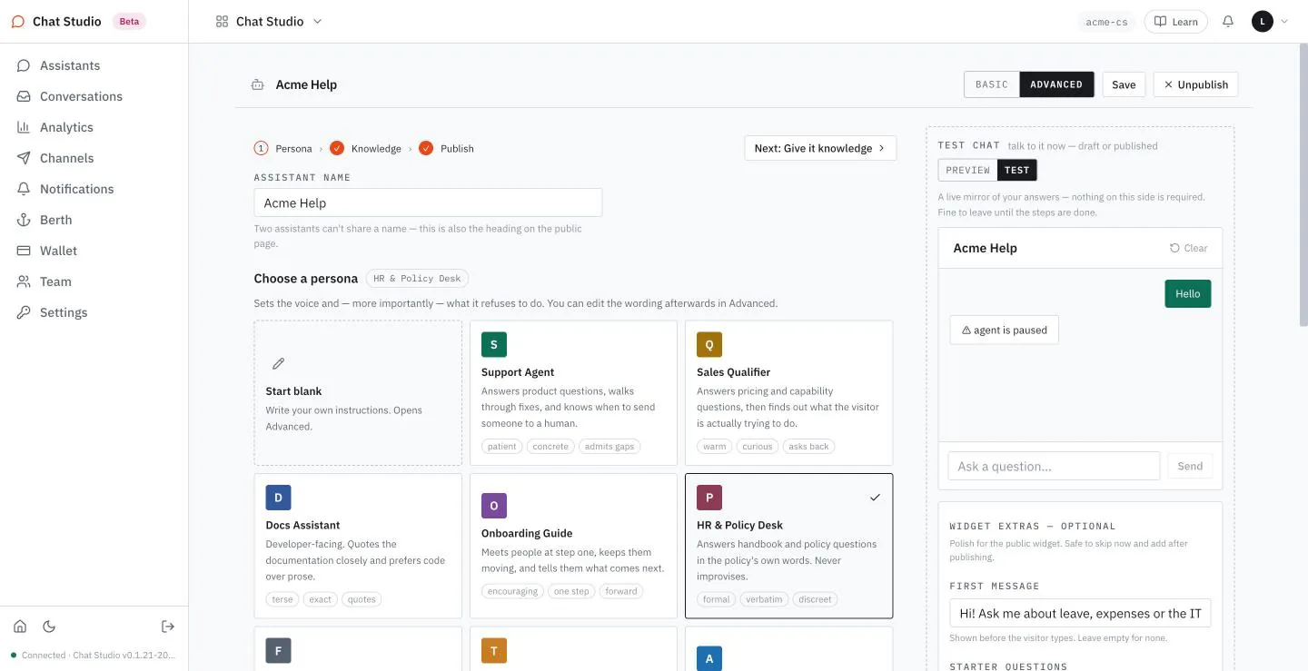Image resolution: width=1308 pixels, height=671 pixels.
Task: Focus the Ask a question field
Action: pos(1054,466)
